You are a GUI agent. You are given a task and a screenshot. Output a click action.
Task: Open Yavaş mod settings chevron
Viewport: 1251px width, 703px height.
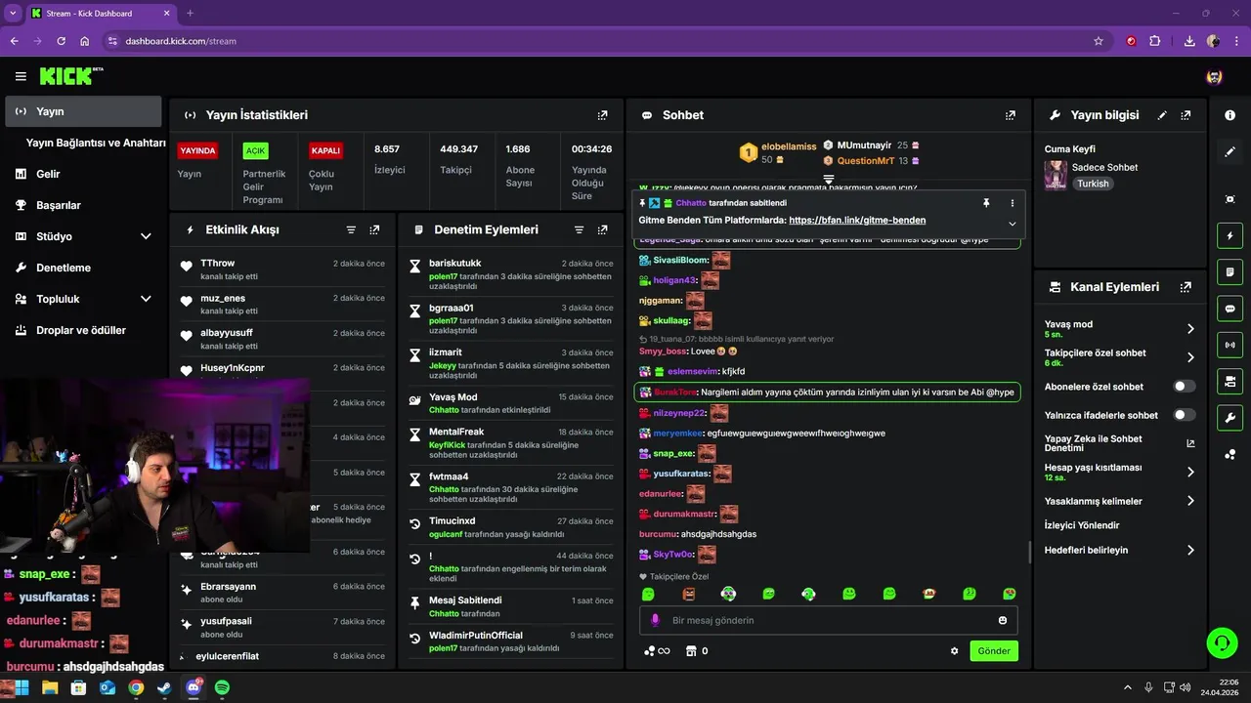(x=1190, y=329)
